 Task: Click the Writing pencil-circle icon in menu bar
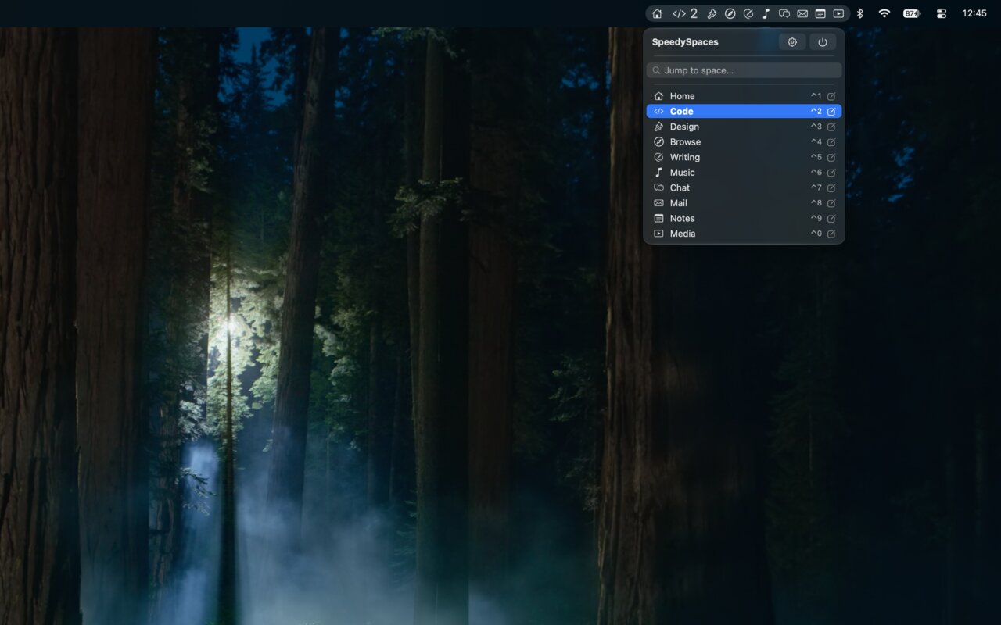pos(748,13)
